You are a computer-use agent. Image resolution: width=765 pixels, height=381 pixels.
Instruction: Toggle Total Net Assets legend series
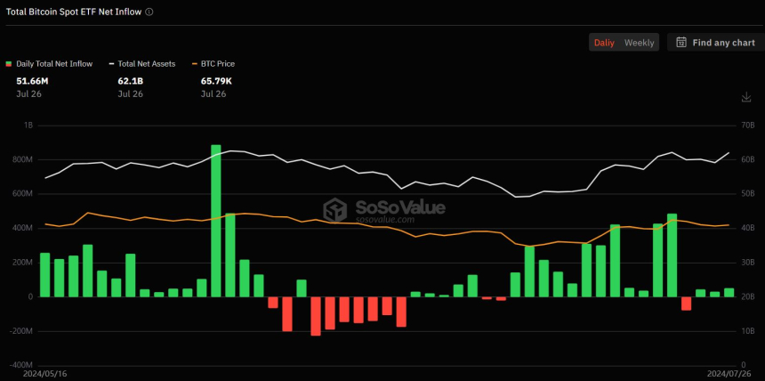point(142,63)
